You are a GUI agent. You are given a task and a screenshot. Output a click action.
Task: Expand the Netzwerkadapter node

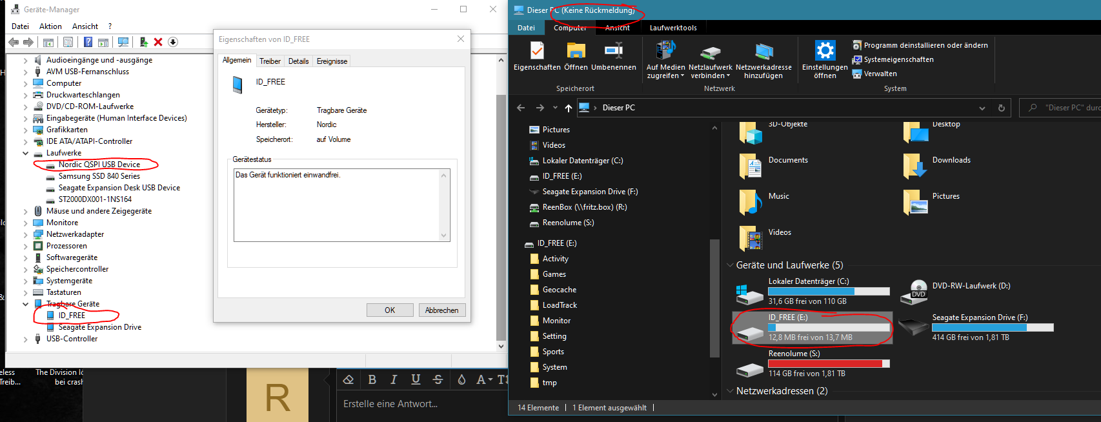pyautogui.click(x=25, y=234)
